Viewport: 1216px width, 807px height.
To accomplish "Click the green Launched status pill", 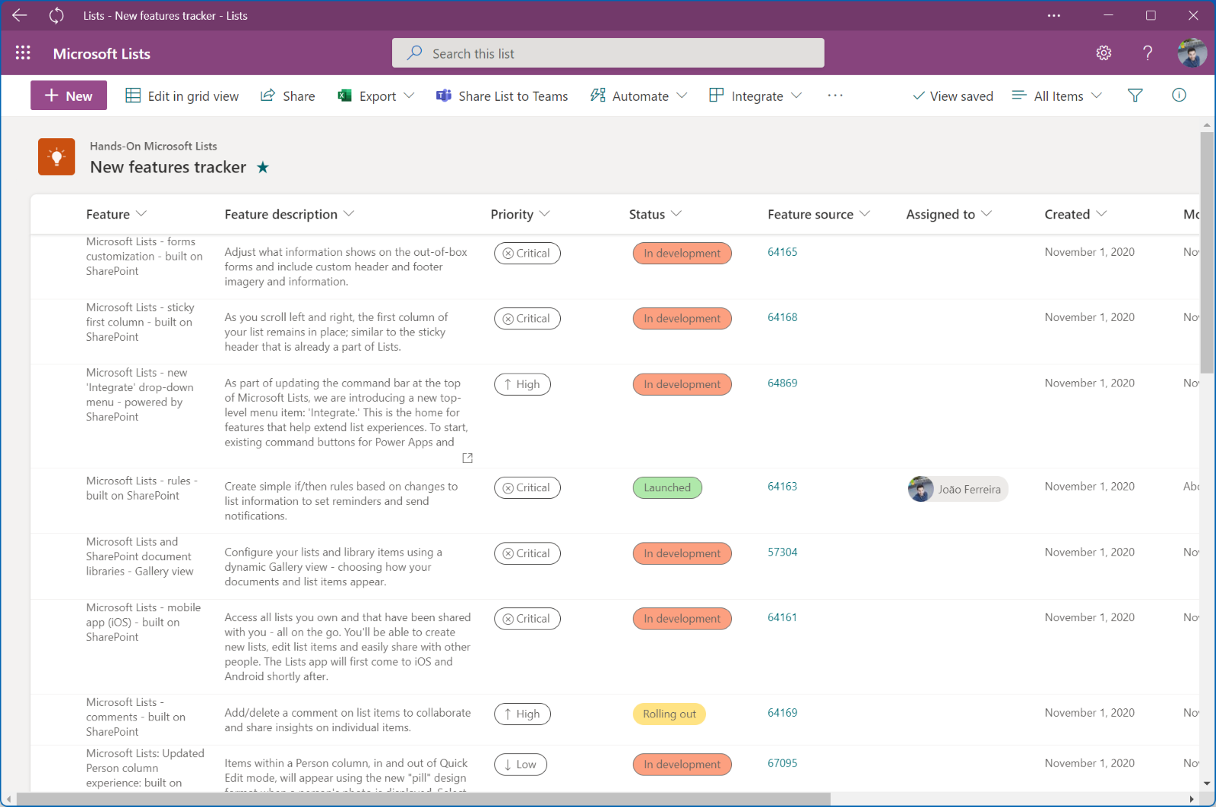I will [667, 487].
